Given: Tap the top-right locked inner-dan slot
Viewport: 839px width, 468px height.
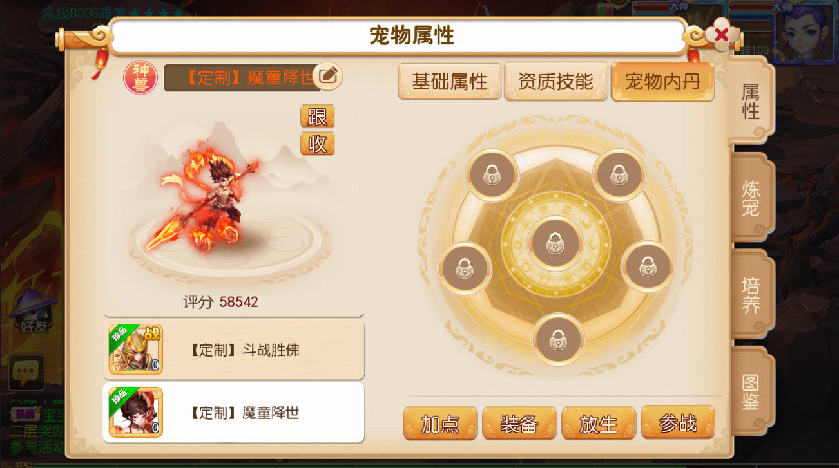Looking at the screenshot, I should [x=619, y=174].
